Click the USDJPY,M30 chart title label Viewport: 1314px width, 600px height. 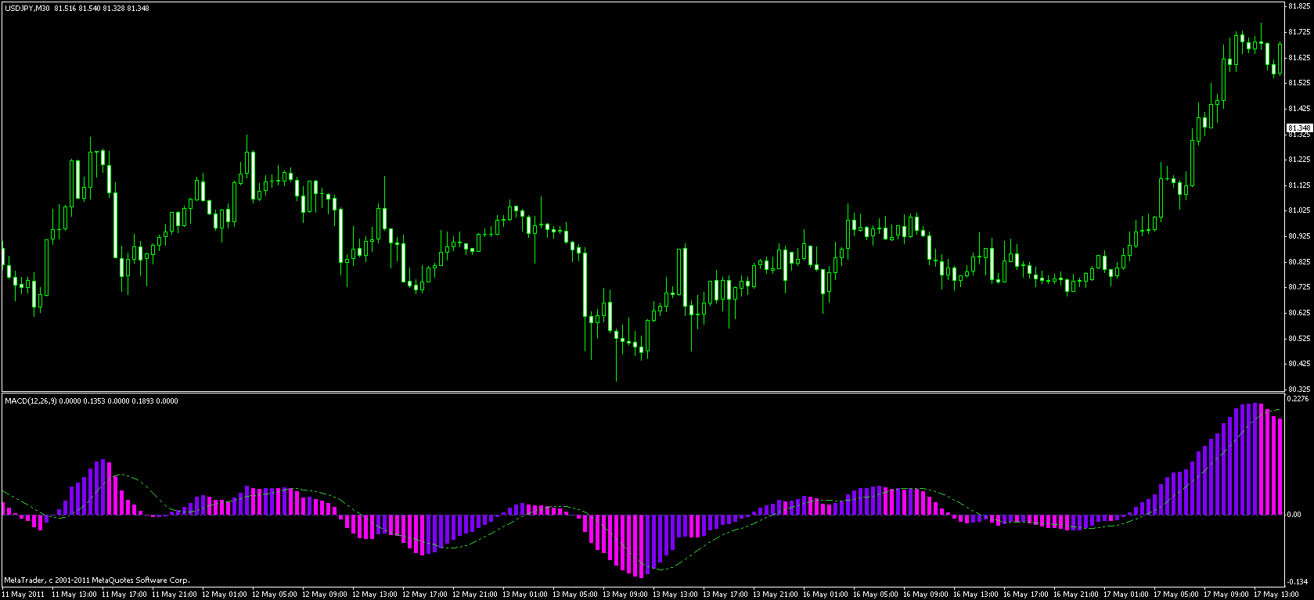(27, 8)
